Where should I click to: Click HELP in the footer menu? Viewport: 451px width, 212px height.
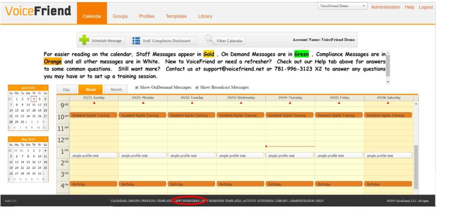[x=320, y=201]
